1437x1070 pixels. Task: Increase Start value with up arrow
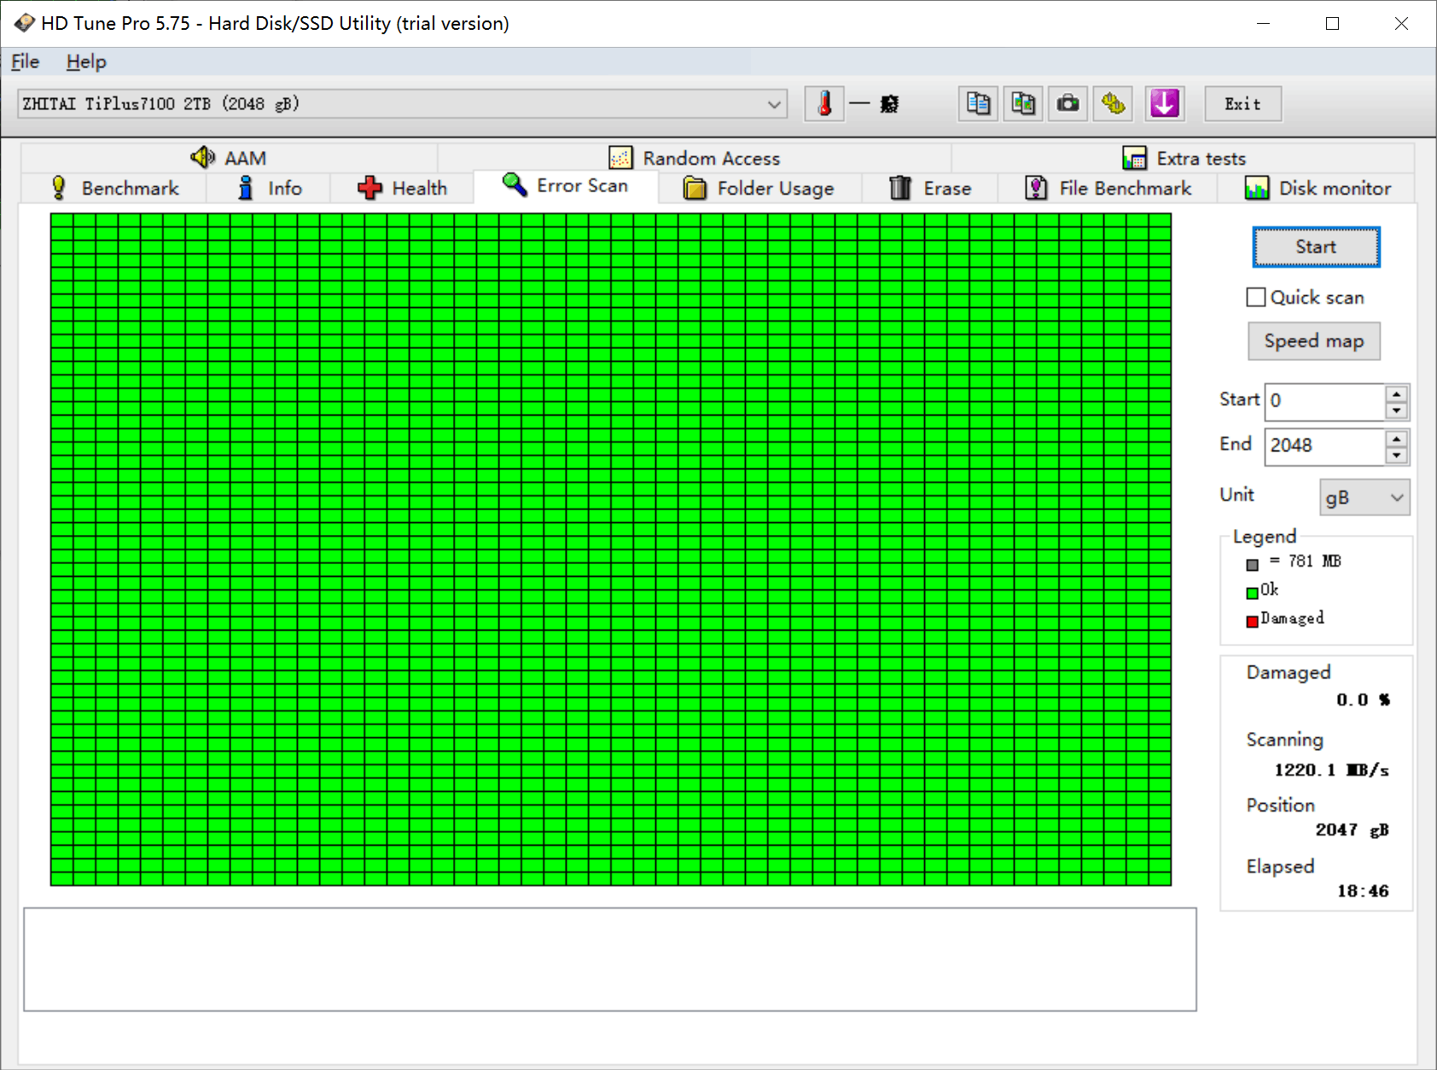1396,393
